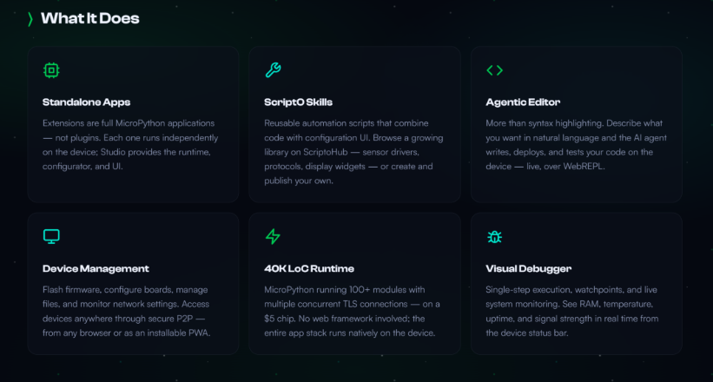Click the Standalone Apps description about MicroPython applications
713x382 pixels.
(x=129, y=144)
